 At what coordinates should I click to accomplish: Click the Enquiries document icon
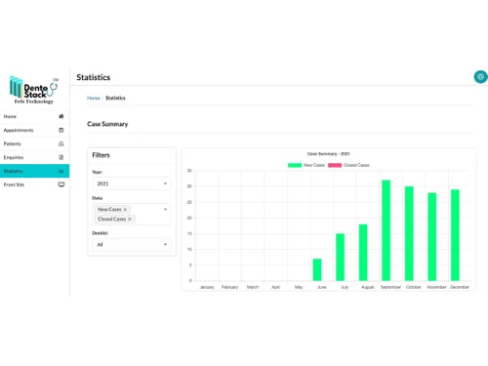click(x=61, y=157)
